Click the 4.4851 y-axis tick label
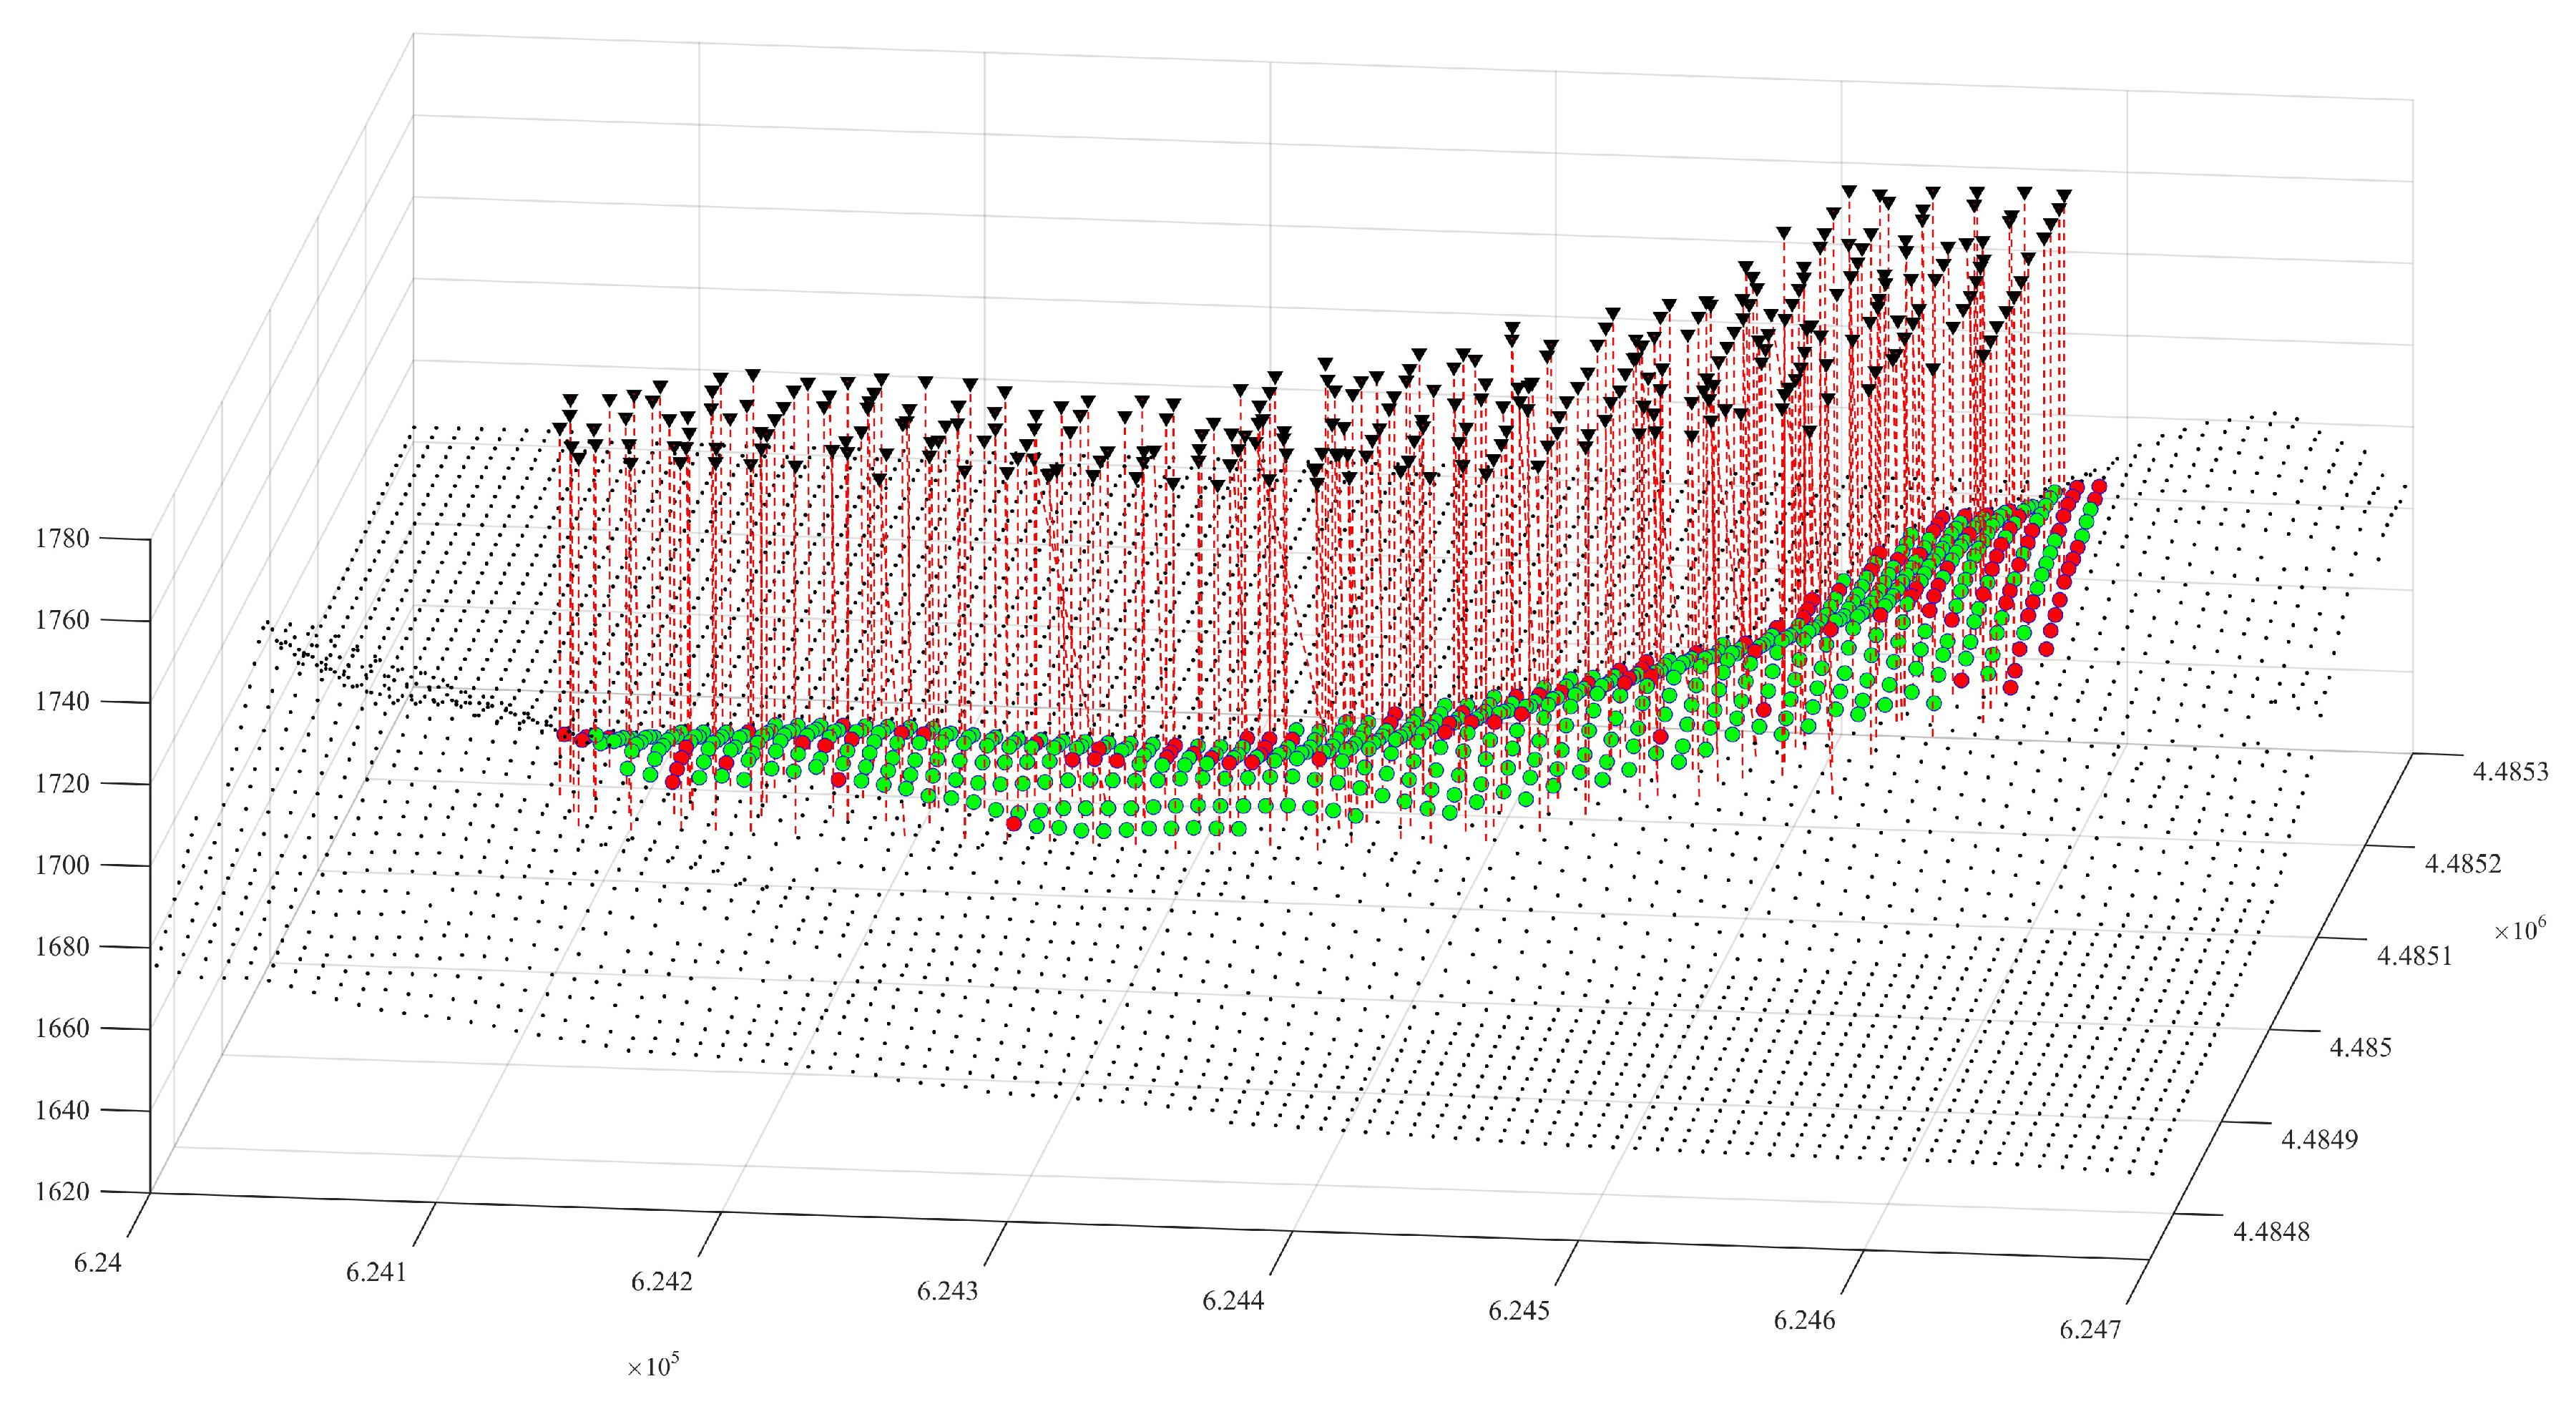 click(x=2414, y=956)
